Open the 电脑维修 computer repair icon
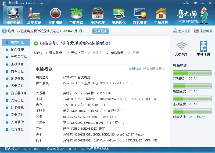The image size is (215, 153). click(161, 15)
